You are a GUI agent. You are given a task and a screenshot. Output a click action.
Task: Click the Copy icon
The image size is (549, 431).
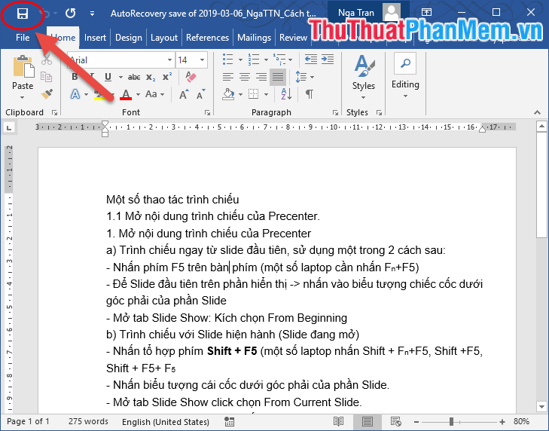tap(47, 77)
